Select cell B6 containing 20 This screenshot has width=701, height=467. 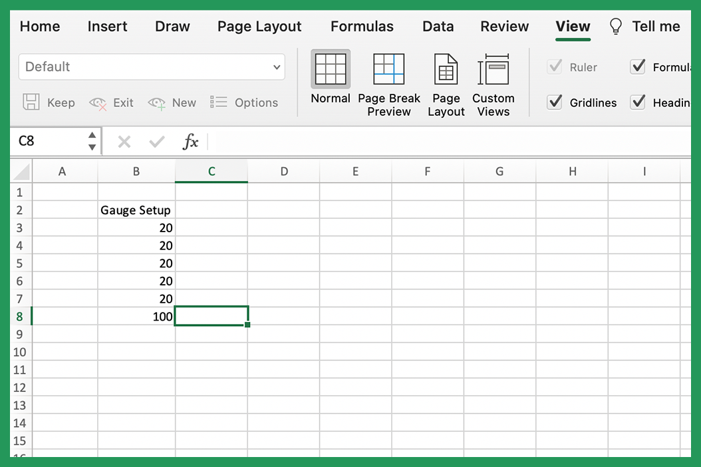[136, 281]
